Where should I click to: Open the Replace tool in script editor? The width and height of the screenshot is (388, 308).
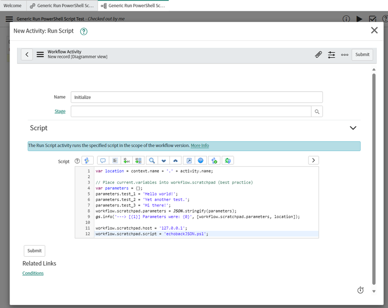click(x=127, y=160)
